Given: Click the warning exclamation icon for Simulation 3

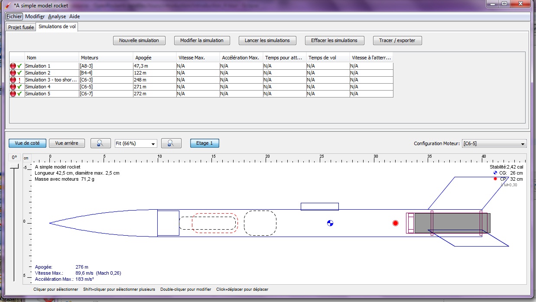Looking at the screenshot, I should tap(19, 80).
